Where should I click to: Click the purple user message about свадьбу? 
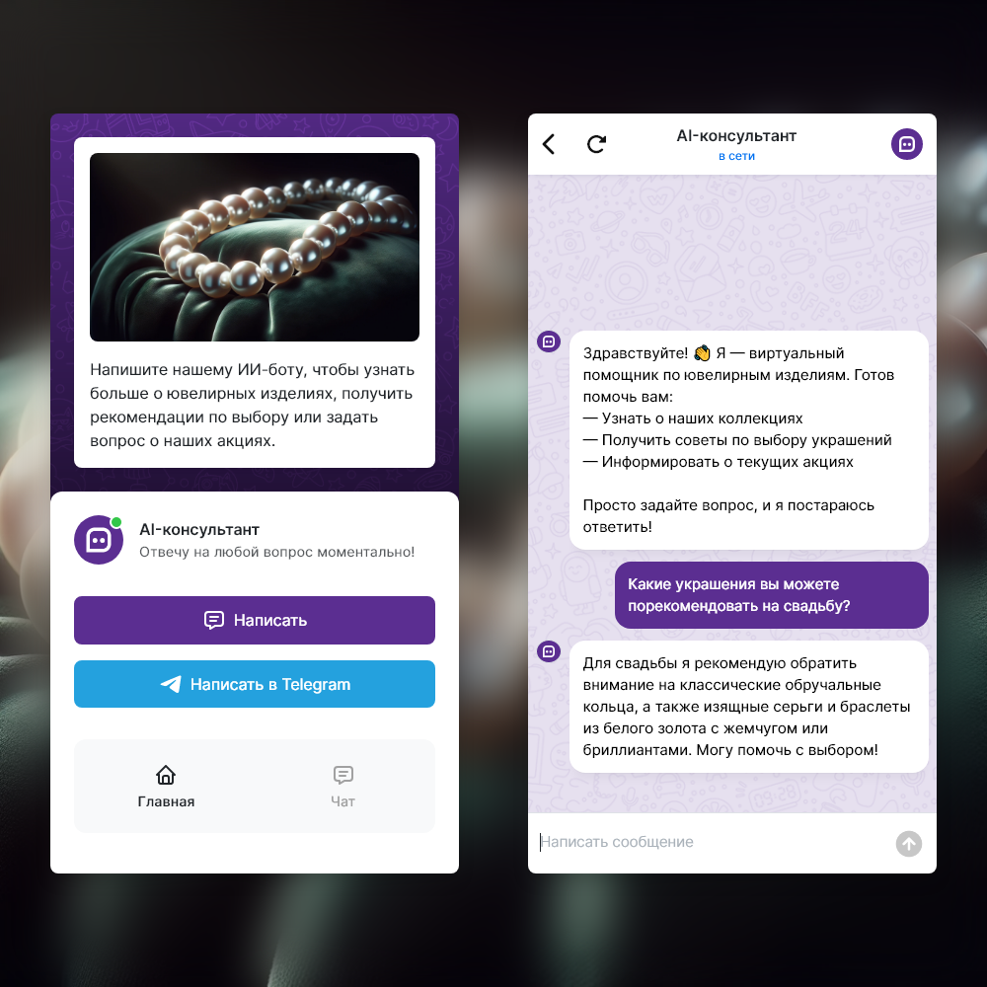[x=771, y=595]
